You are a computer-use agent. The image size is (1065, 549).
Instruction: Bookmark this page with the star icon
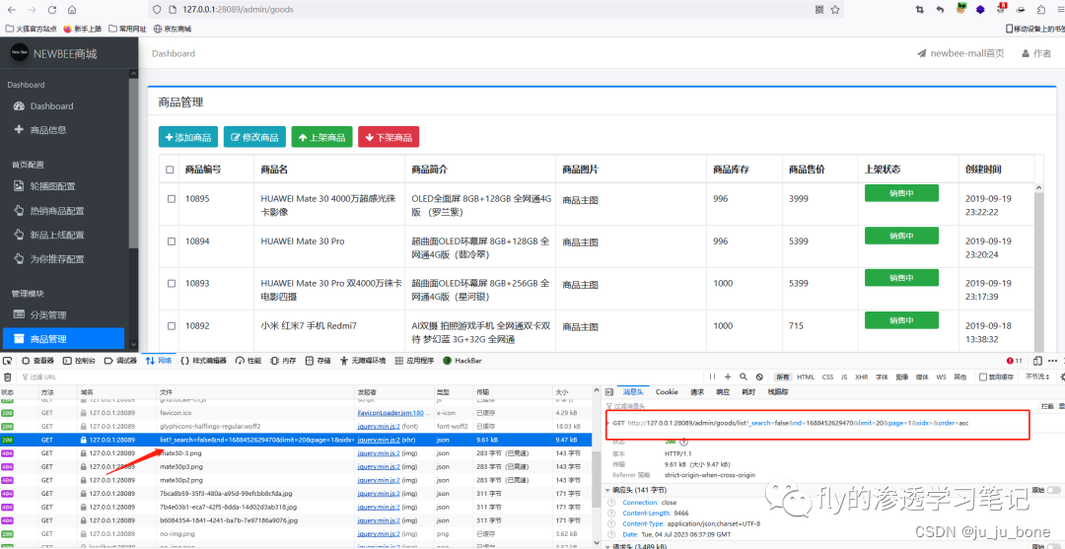pyautogui.click(x=835, y=10)
